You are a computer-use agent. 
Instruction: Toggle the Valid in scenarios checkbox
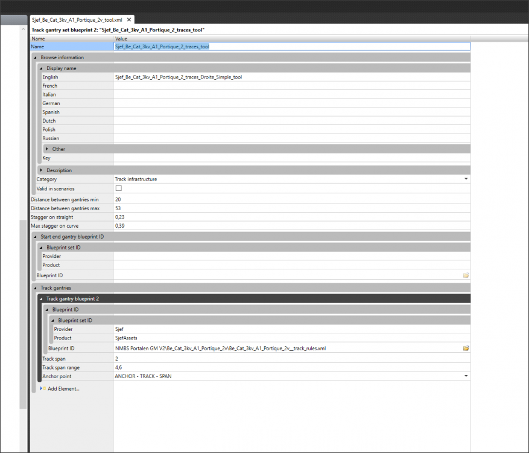(118, 189)
